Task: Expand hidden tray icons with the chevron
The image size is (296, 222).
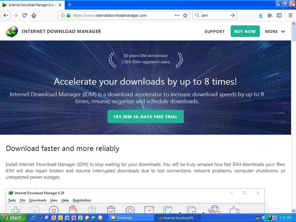Action: [264, 218]
